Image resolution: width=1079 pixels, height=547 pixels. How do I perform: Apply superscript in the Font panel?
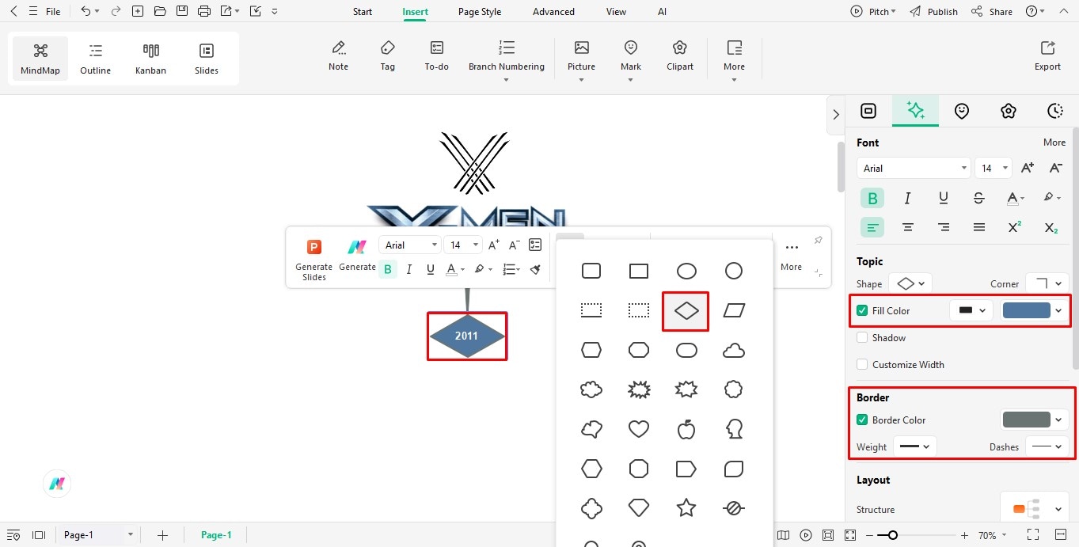coord(1015,227)
